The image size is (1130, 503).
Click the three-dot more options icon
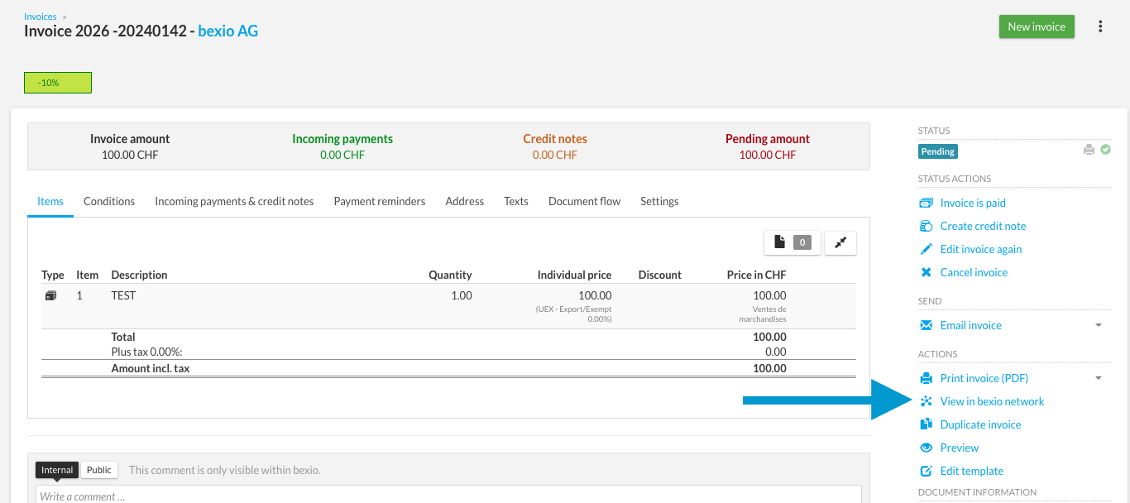coord(1100,26)
